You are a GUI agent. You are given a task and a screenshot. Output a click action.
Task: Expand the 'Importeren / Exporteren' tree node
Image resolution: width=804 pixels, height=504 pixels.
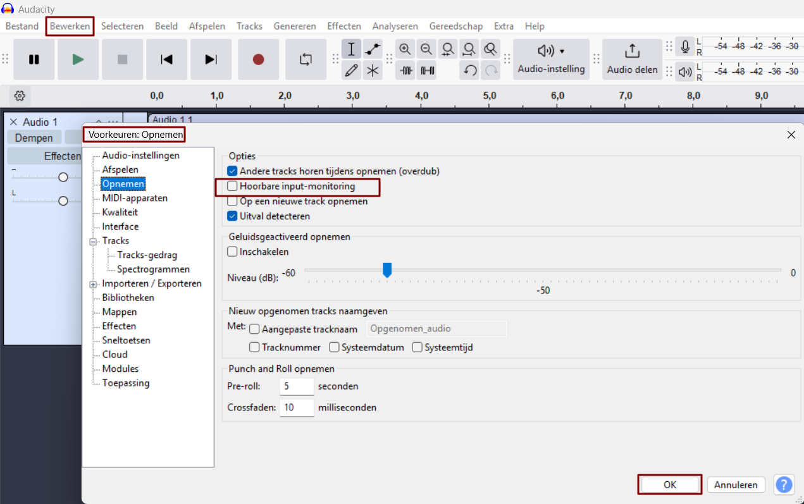[94, 284]
